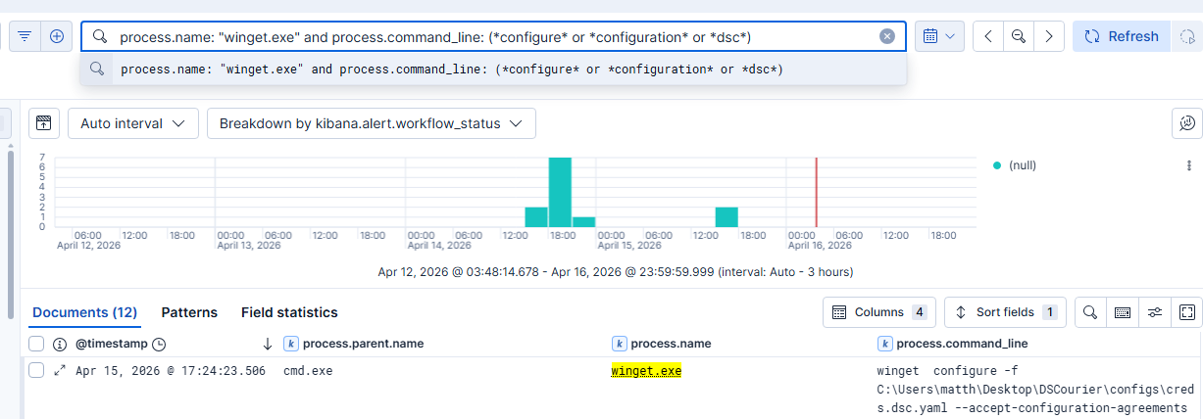The height and width of the screenshot is (419, 1203).
Task: Click the info icon beside @timestamp header
Action: coord(60,344)
